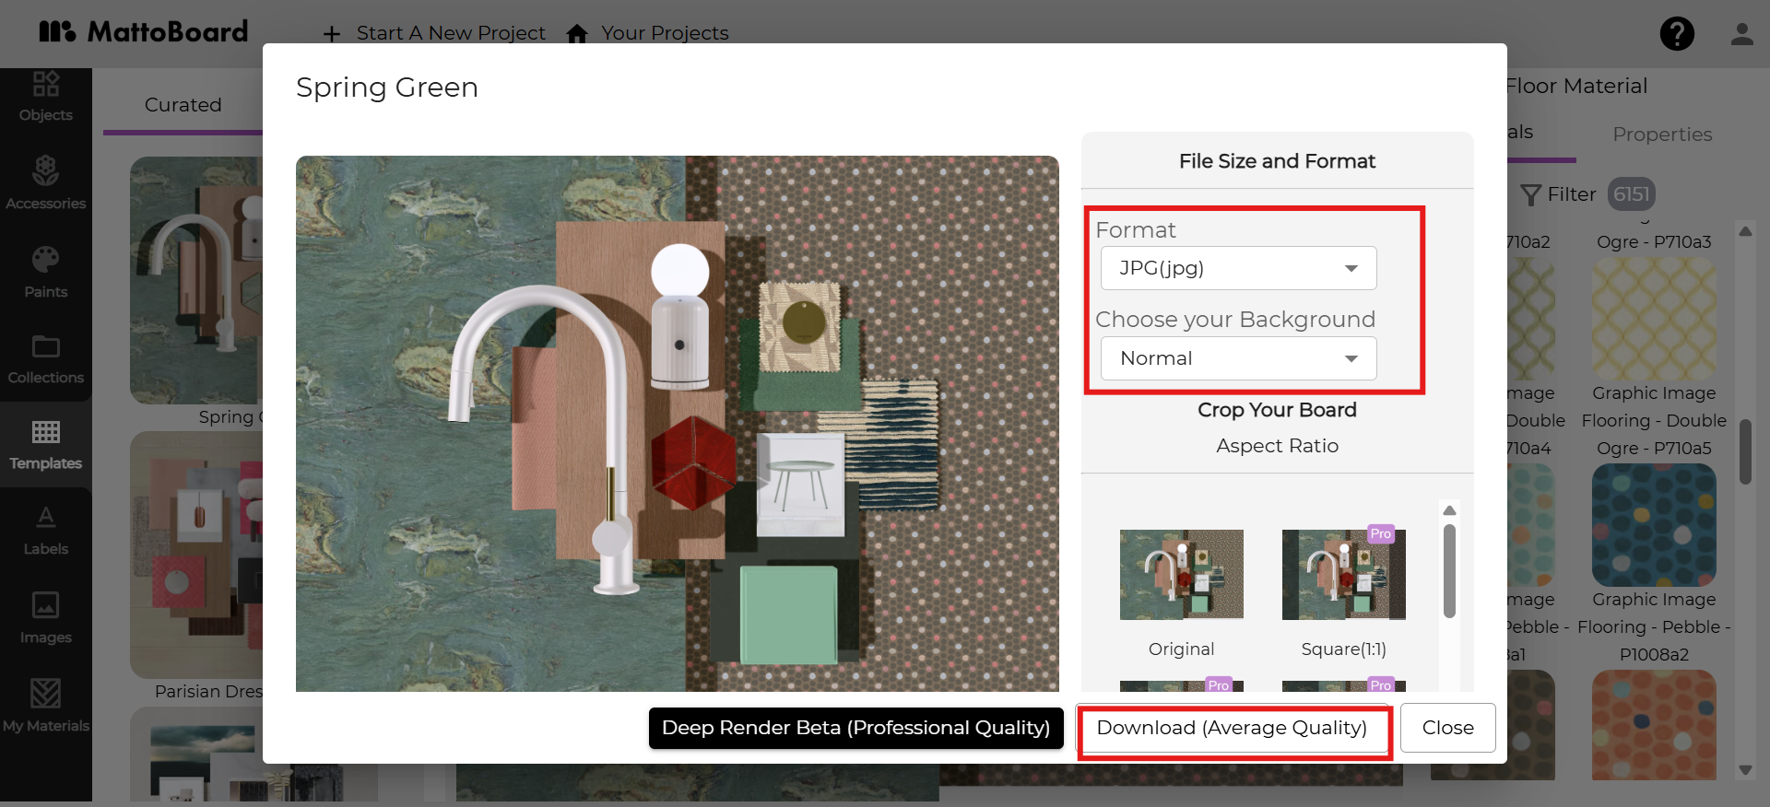
Task: Open the Accessories sidebar panel
Action: [45, 183]
